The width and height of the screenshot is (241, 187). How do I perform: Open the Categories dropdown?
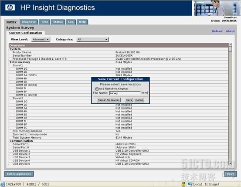[x=93, y=40]
